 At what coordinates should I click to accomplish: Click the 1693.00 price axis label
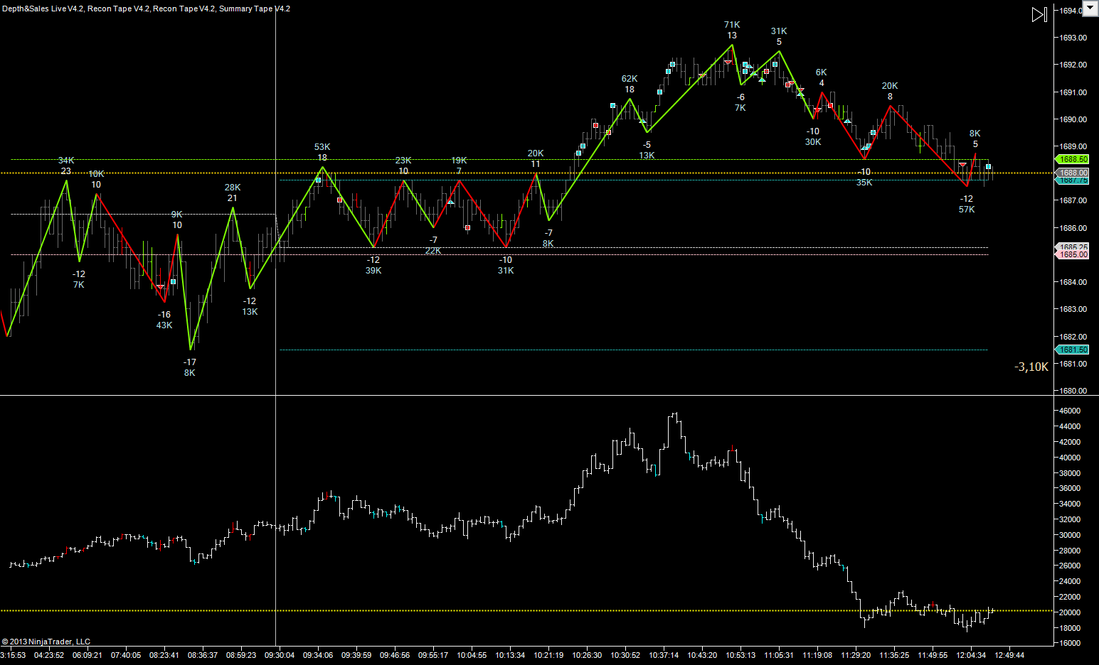coord(1073,38)
